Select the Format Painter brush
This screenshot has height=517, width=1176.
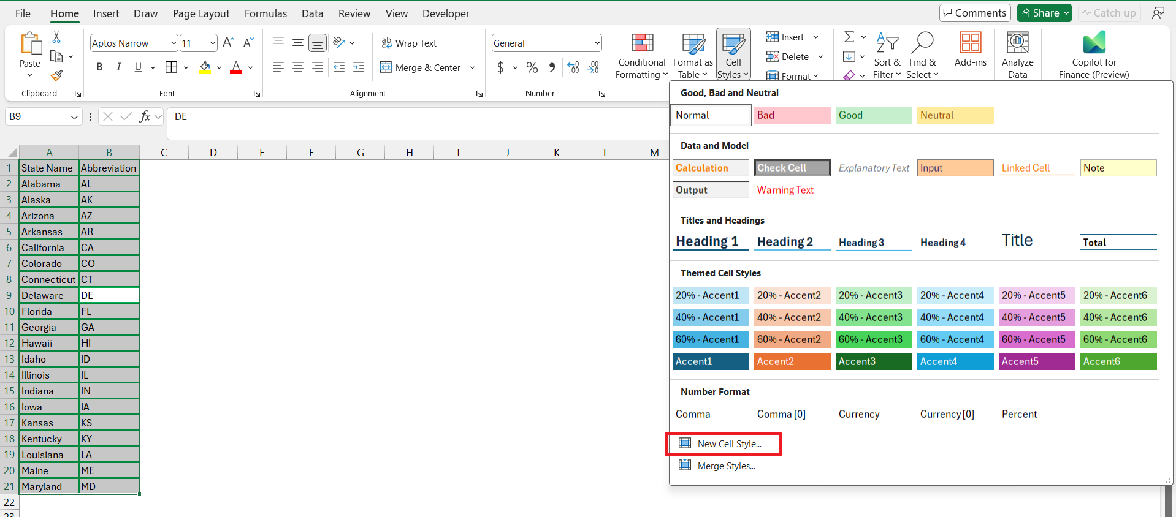[56, 75]
